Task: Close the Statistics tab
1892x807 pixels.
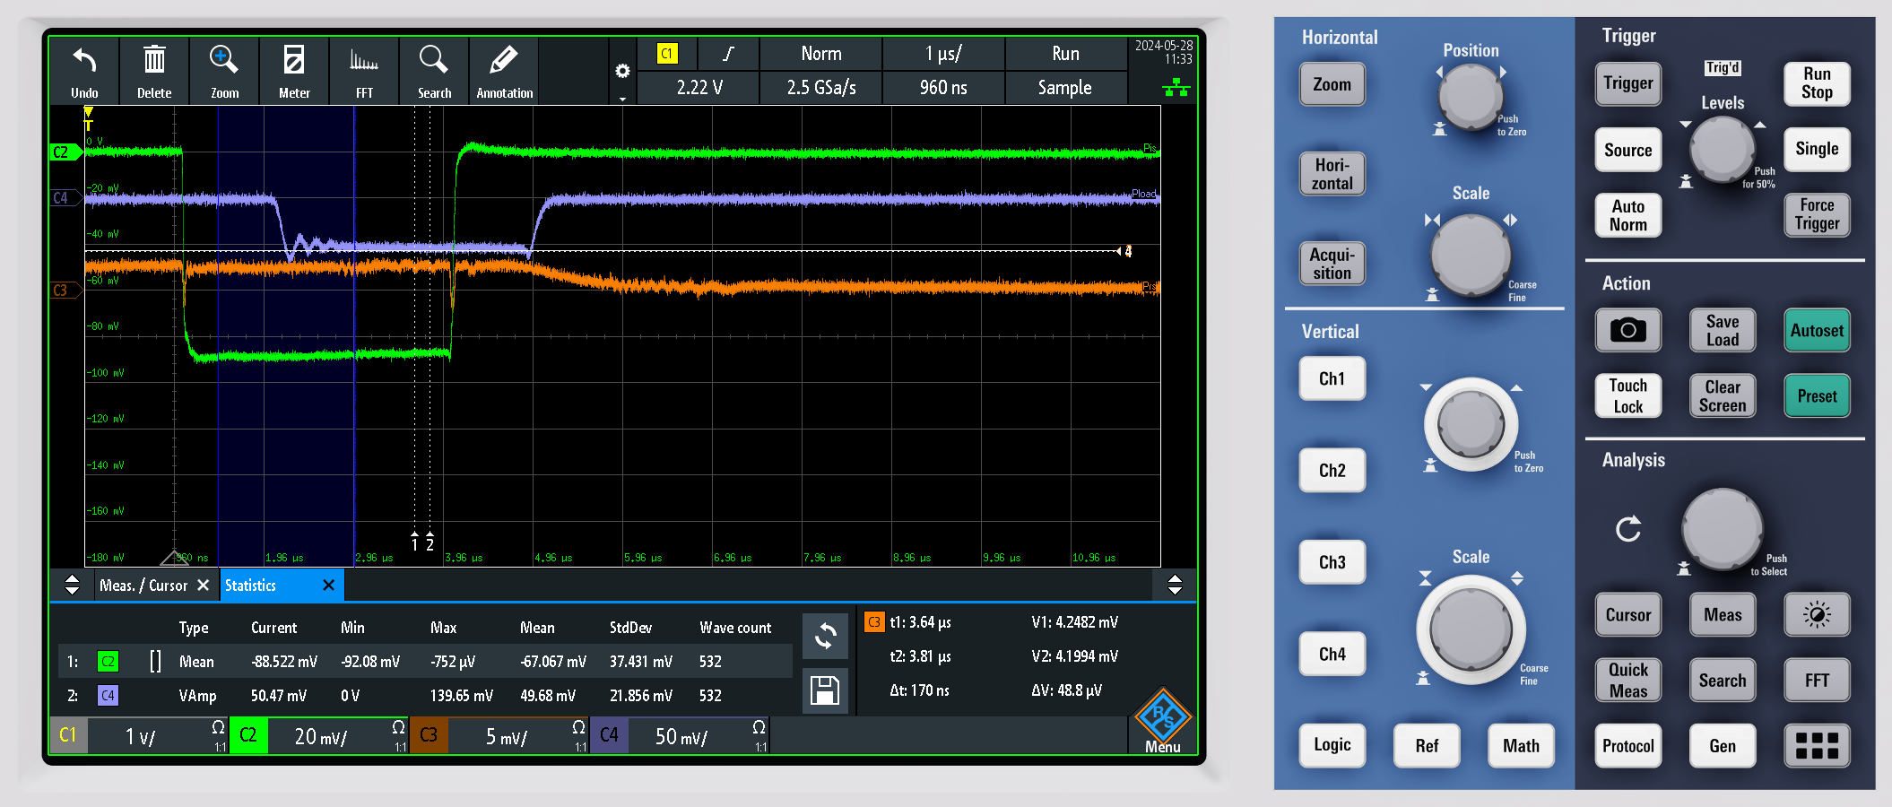Action: 328,586
